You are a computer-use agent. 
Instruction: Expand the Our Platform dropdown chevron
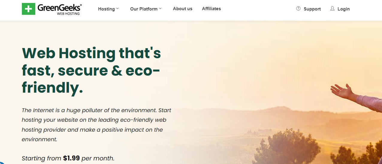coord(160,9)
